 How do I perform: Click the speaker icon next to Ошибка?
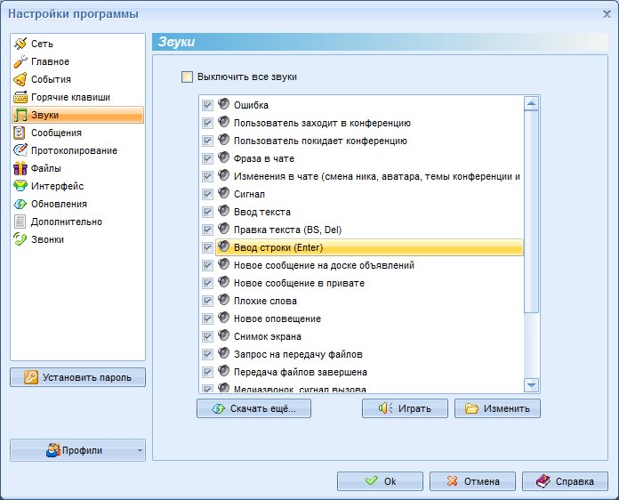[x=223, y=105]
